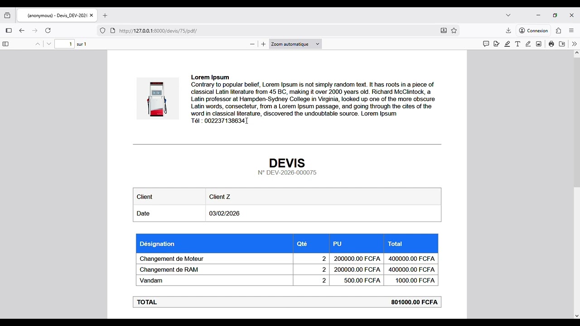Select the PDF highlight tool
The height and width of the screenshot is (326, 580).
[507, 44]
